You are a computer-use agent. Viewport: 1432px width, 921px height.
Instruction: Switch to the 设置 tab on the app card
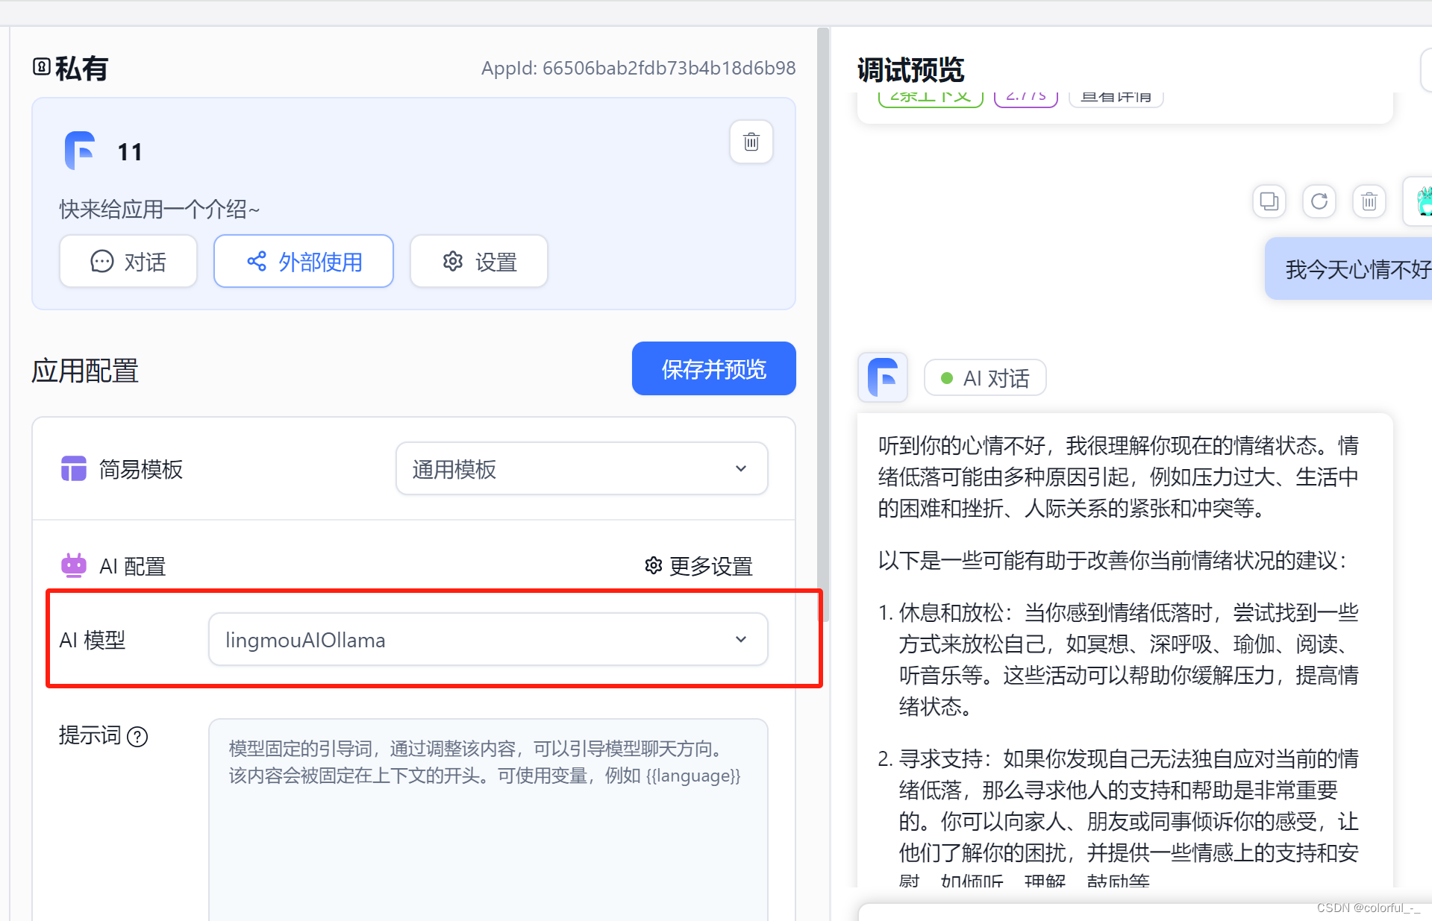pos(478,261)
